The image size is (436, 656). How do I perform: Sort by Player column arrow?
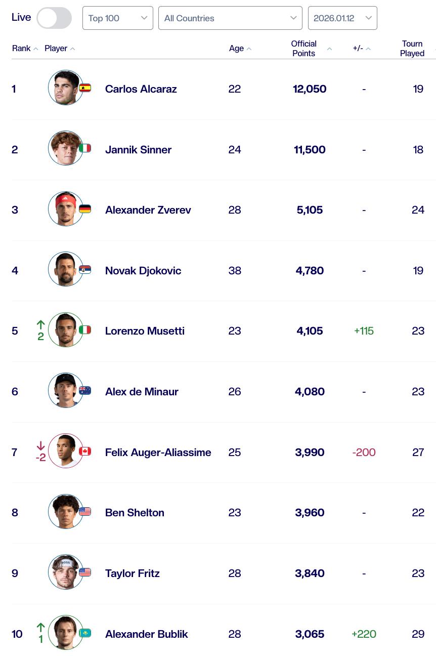pos(72,49)
